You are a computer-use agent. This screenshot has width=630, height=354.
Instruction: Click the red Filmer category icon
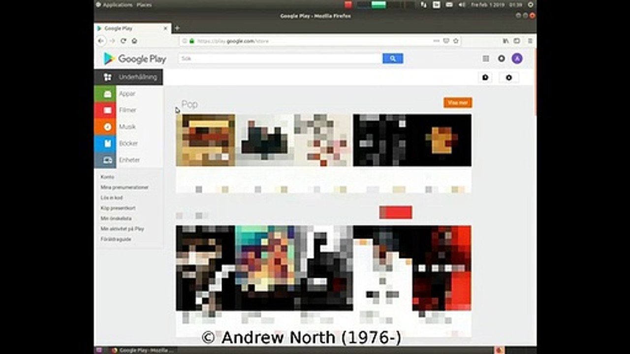[105, 110]
